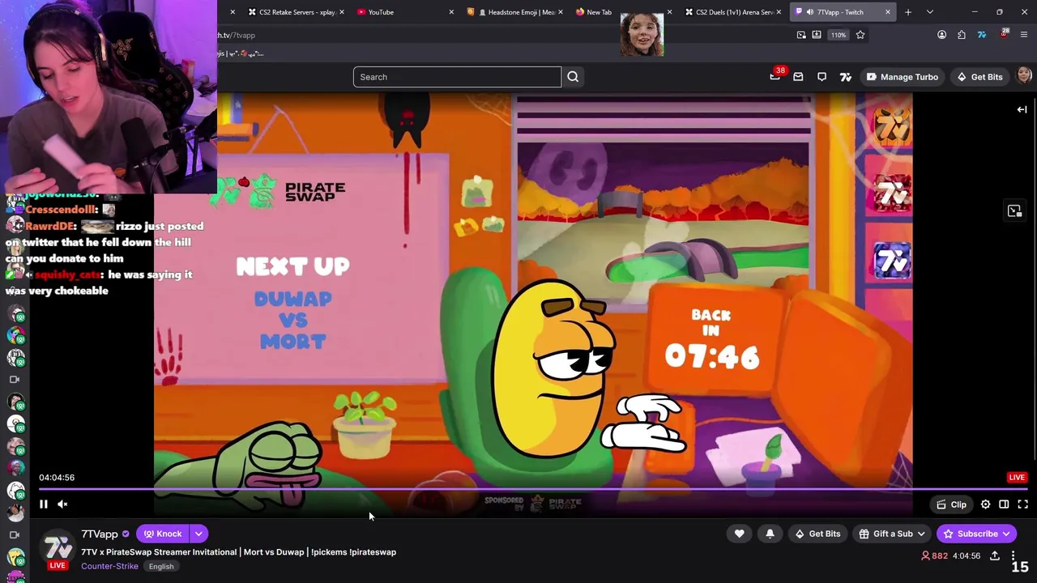Enter fullscreen on the video player
Image resolution: width=1037 pixels, height=583 pixels.
1022,504
